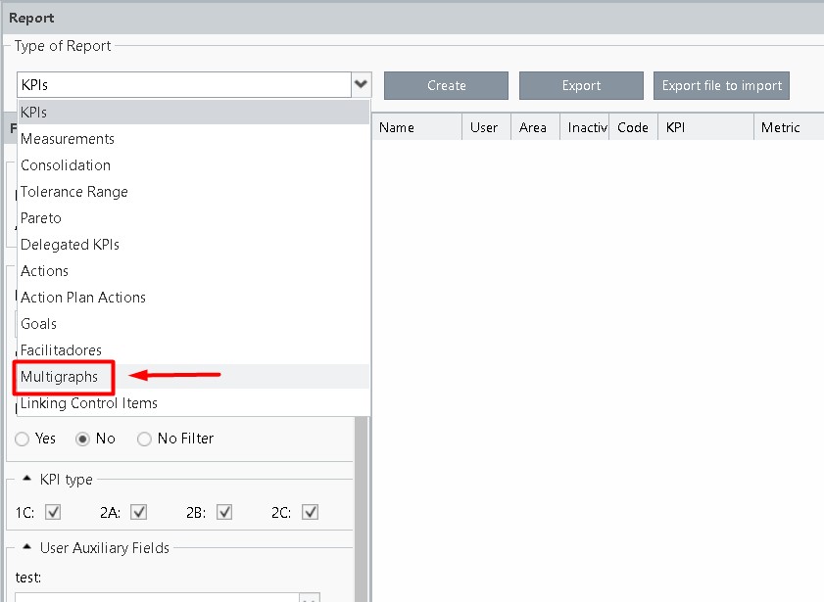Select Action Plan Actions entry
This screenshot has height=602, width=824.
click(x=83, y=298)
